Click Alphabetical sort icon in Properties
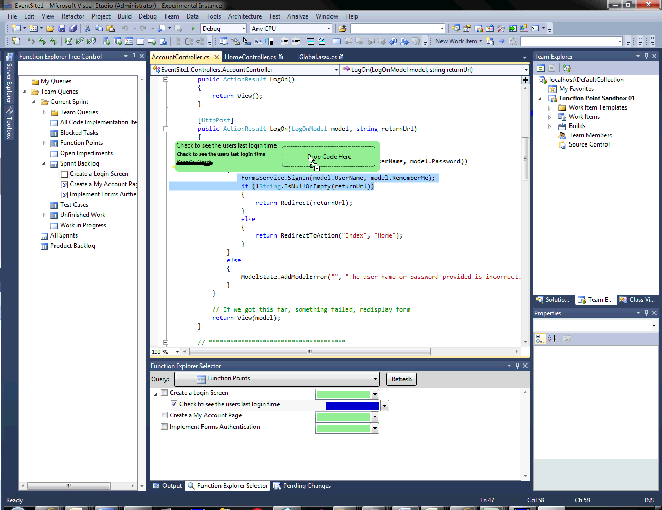Viewport: 662px width, 510px height. (x=552, y=339)
